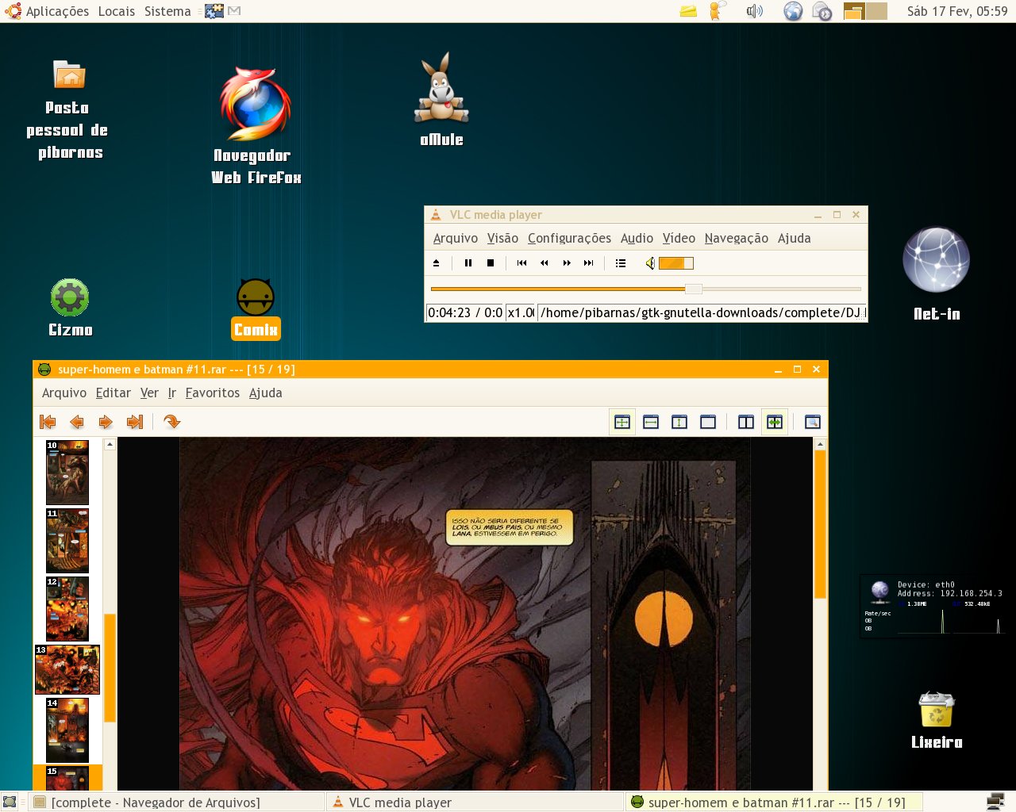Toggle magnifying lens in Comix toolbar

pos(812,422)
